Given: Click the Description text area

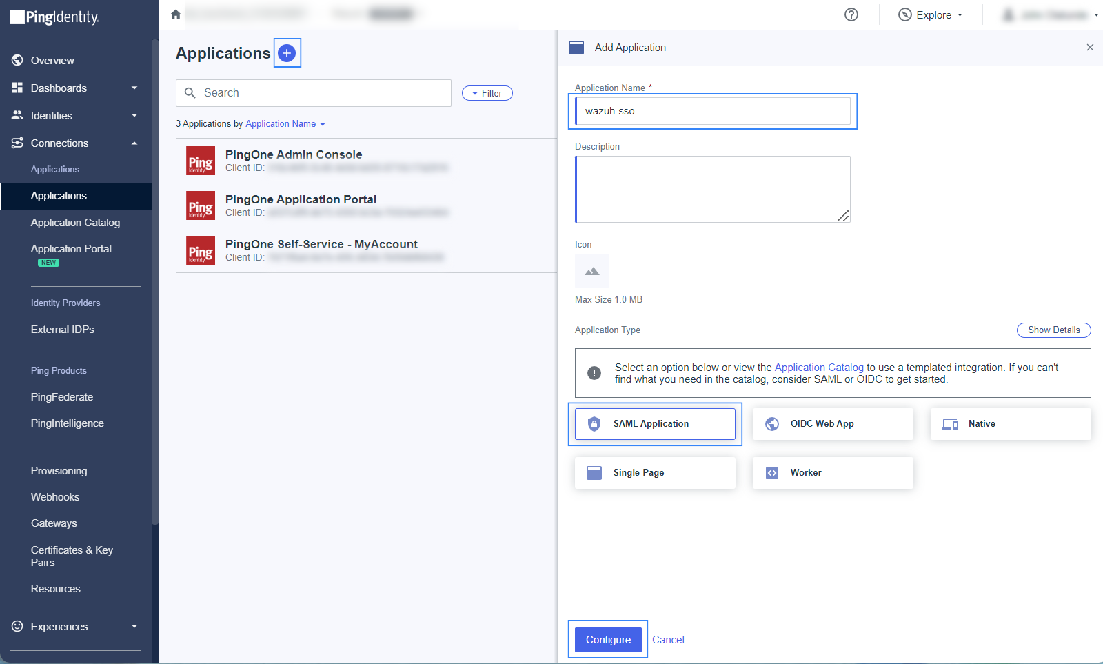Looking at the screenshot, I should pos(713,189).
